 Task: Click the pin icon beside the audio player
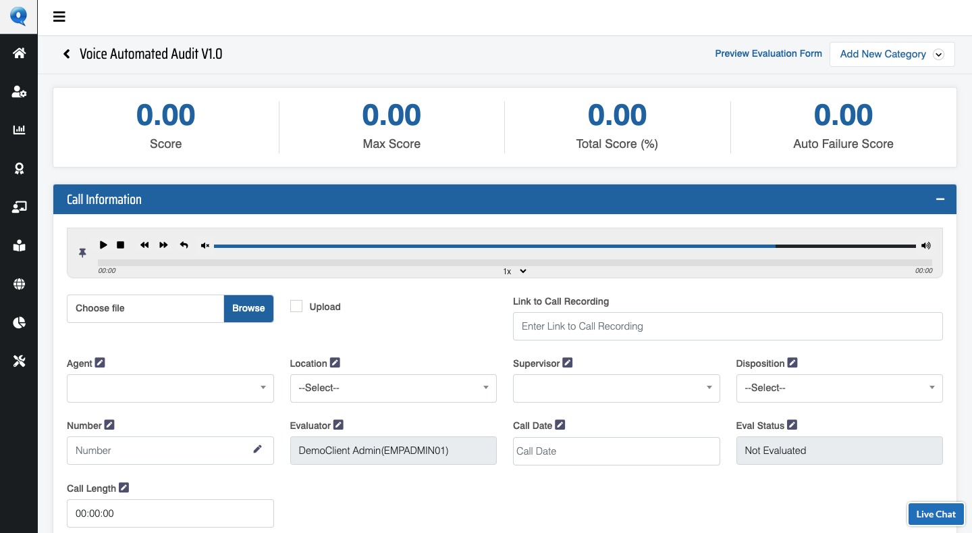(x=82, y=253)
